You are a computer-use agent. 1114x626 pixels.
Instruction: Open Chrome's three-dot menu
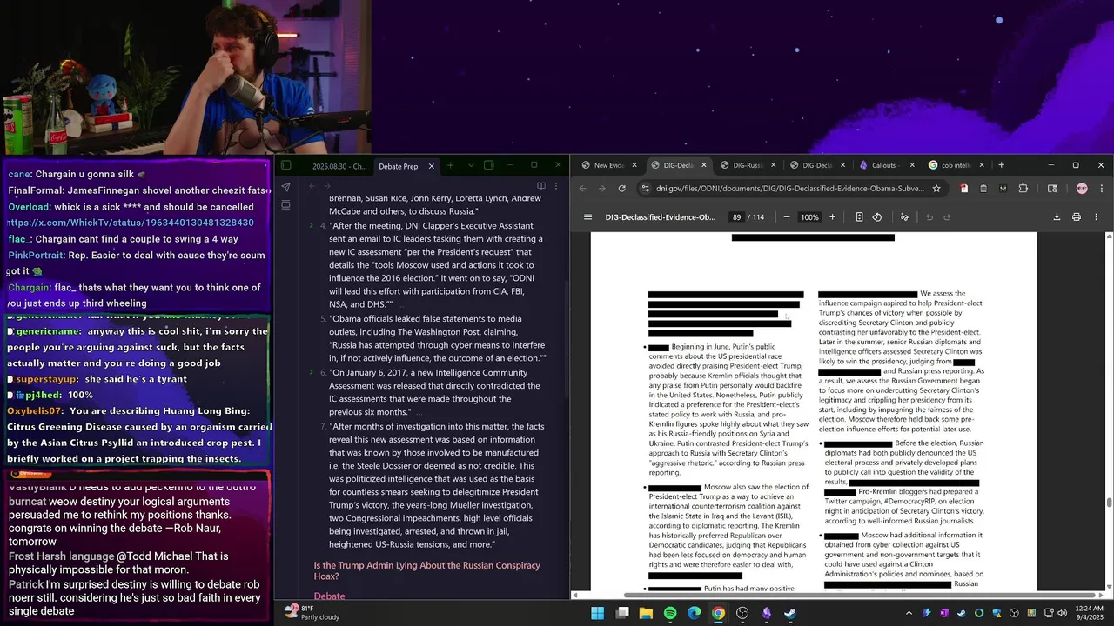coord(1101,189)
